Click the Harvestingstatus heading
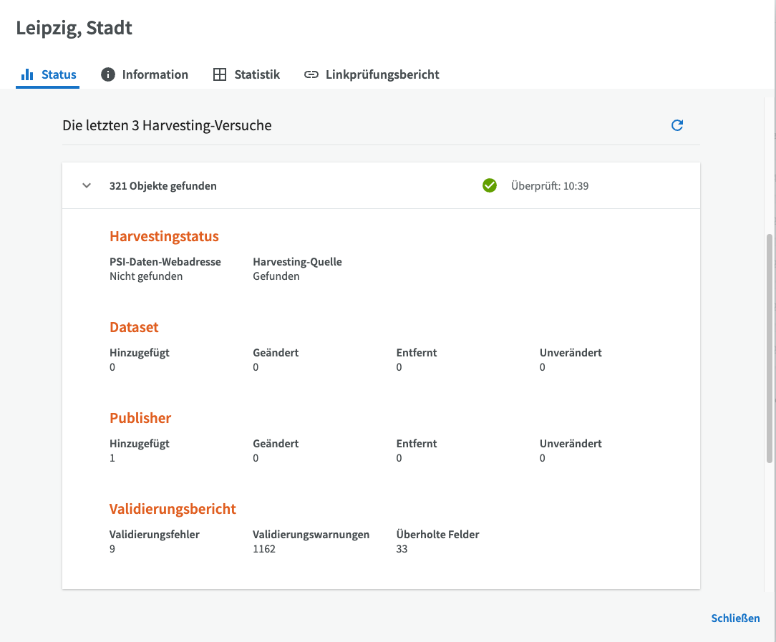 [x=165, y=236]
